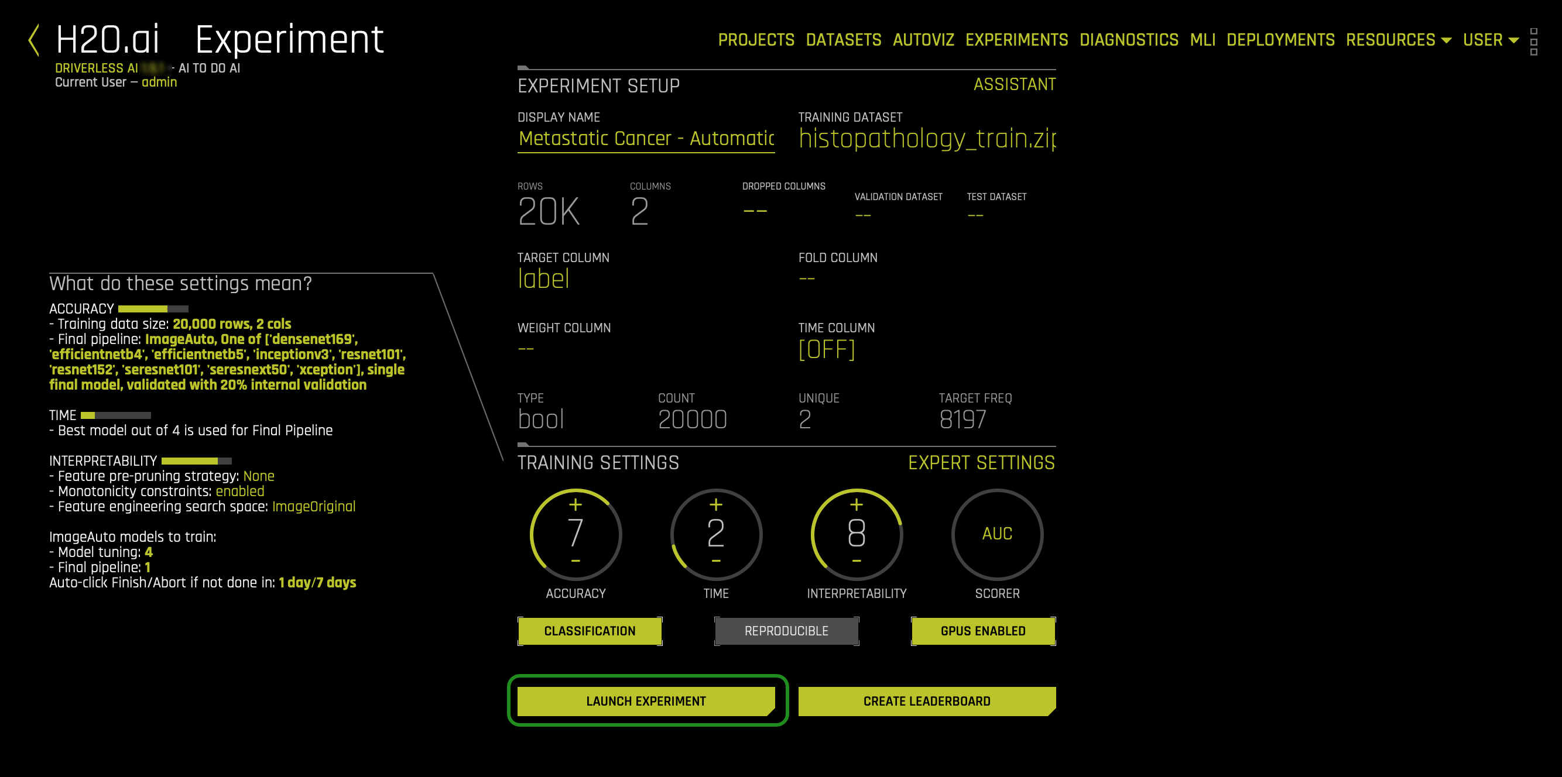Viewport: 1562px width, 777px height.
Task: Edit the Display Name input field
Action: [646, 139]
